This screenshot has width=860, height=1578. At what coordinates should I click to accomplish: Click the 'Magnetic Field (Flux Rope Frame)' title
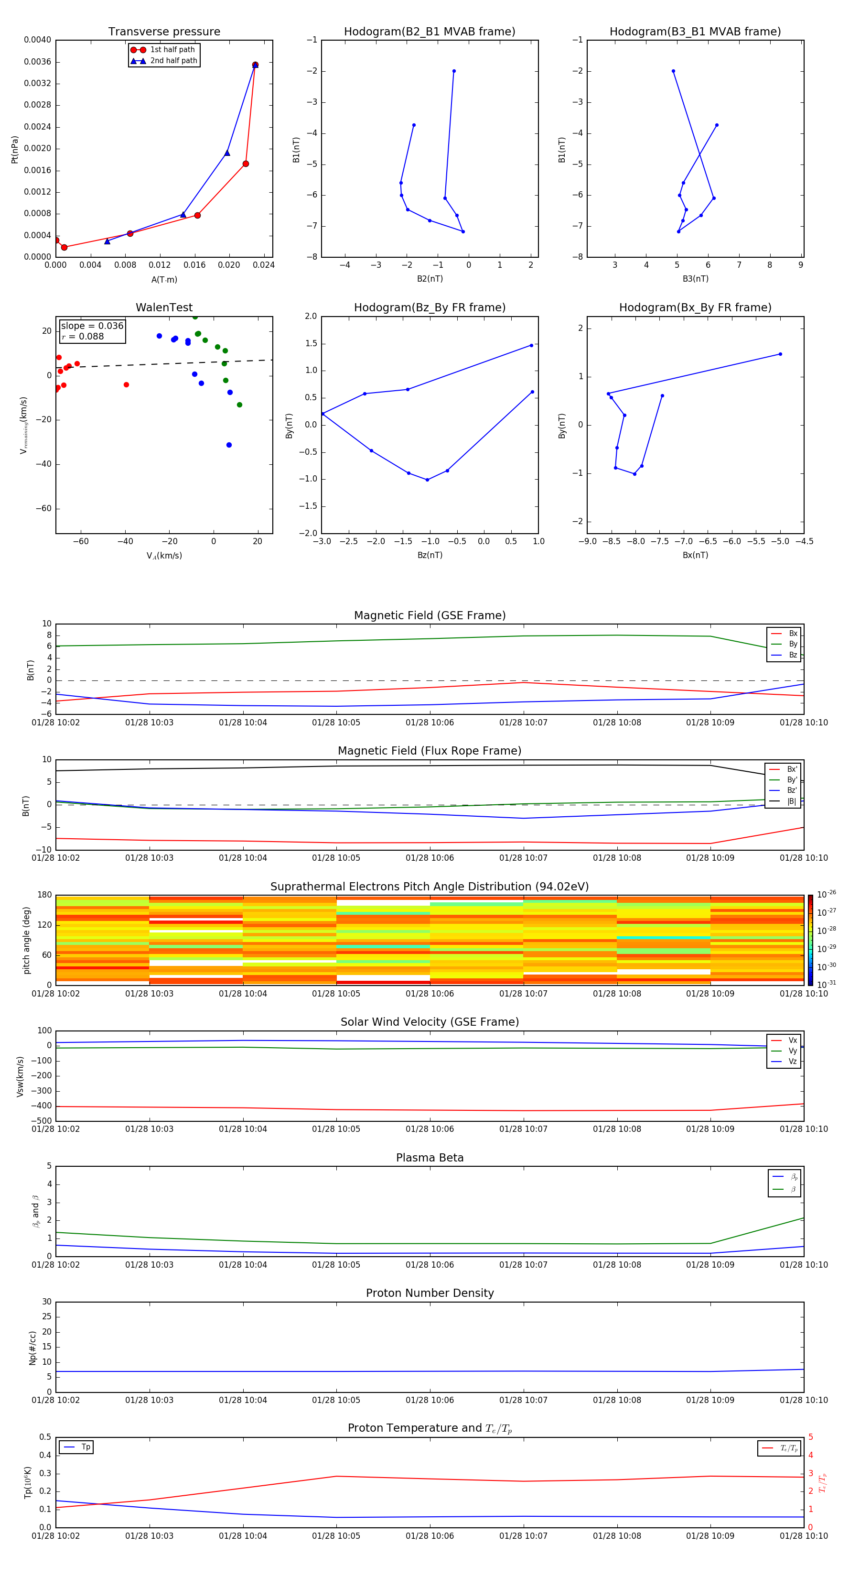430,751
